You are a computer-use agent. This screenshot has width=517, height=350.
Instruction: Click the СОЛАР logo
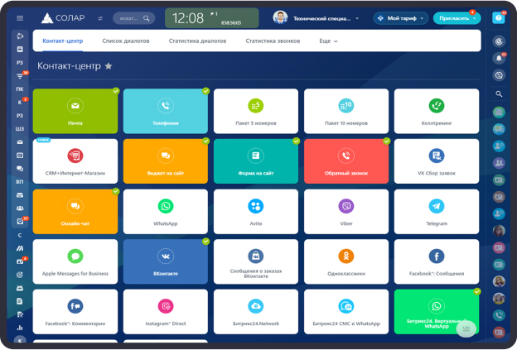63,18
